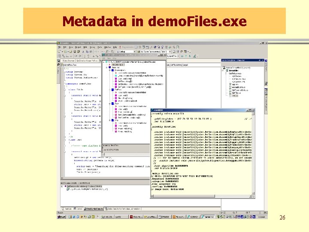Click the Windows Start button
The width and height of the screenshot is (309, 232).
61,217
